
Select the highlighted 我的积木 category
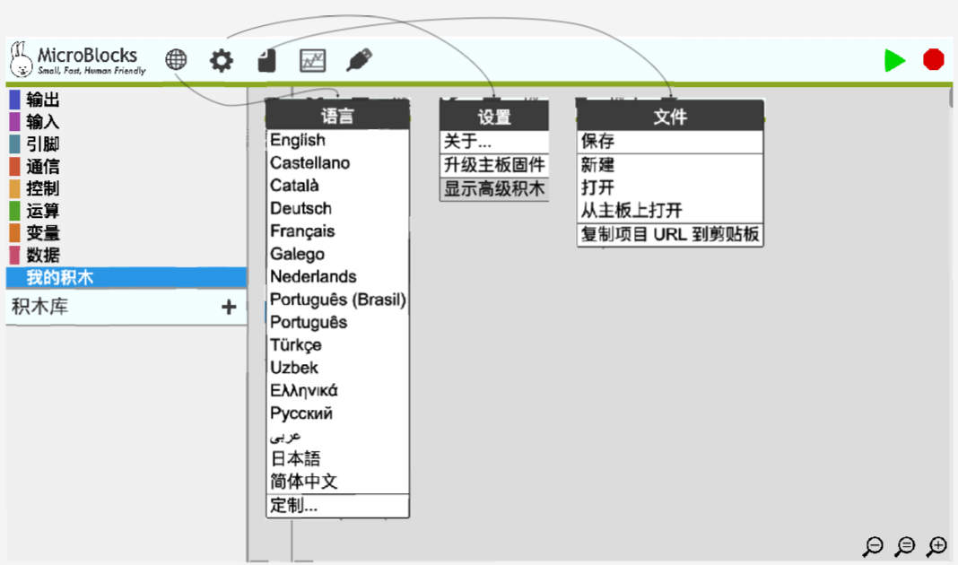pos(126,277)
